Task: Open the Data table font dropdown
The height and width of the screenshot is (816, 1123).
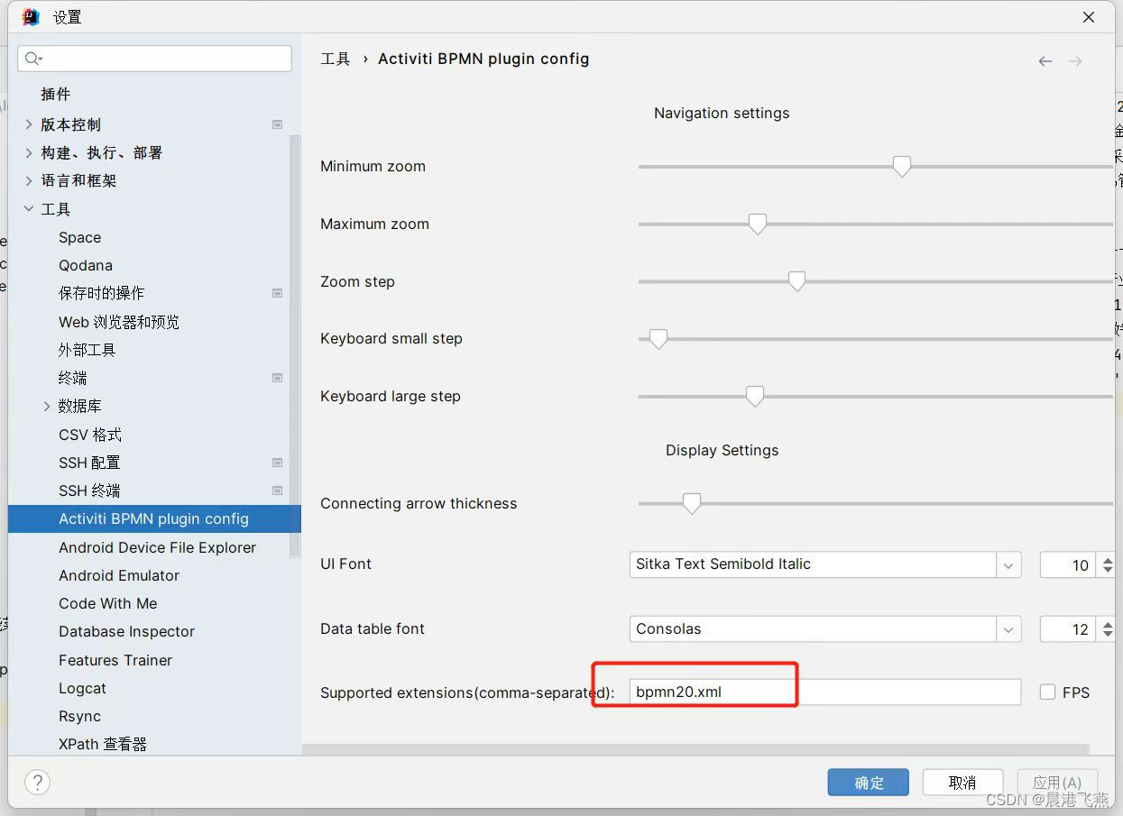Action: click(x=1008, y=629)
